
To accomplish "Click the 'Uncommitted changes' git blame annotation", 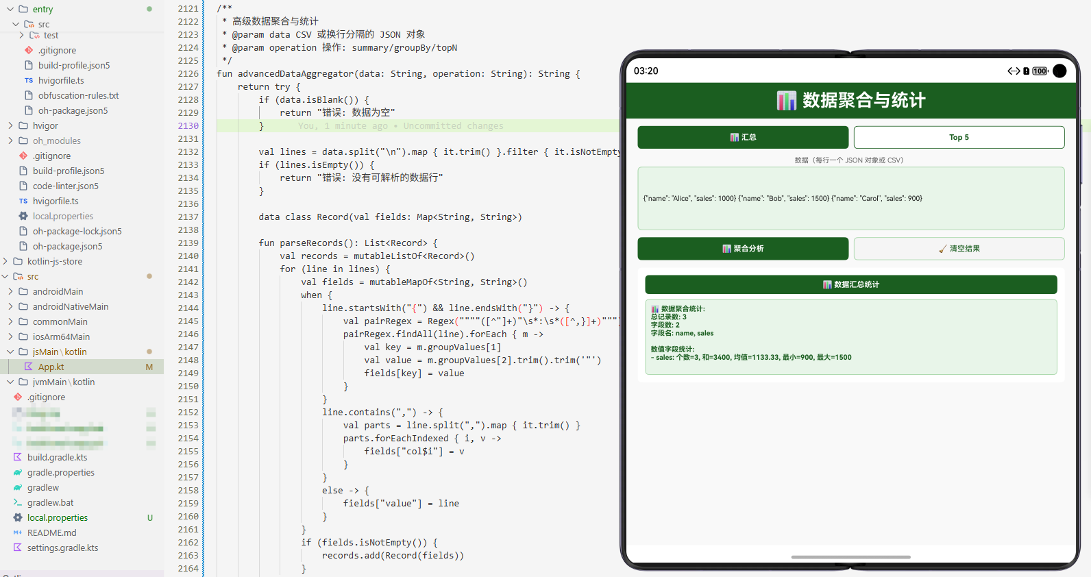I will point(453,125).
